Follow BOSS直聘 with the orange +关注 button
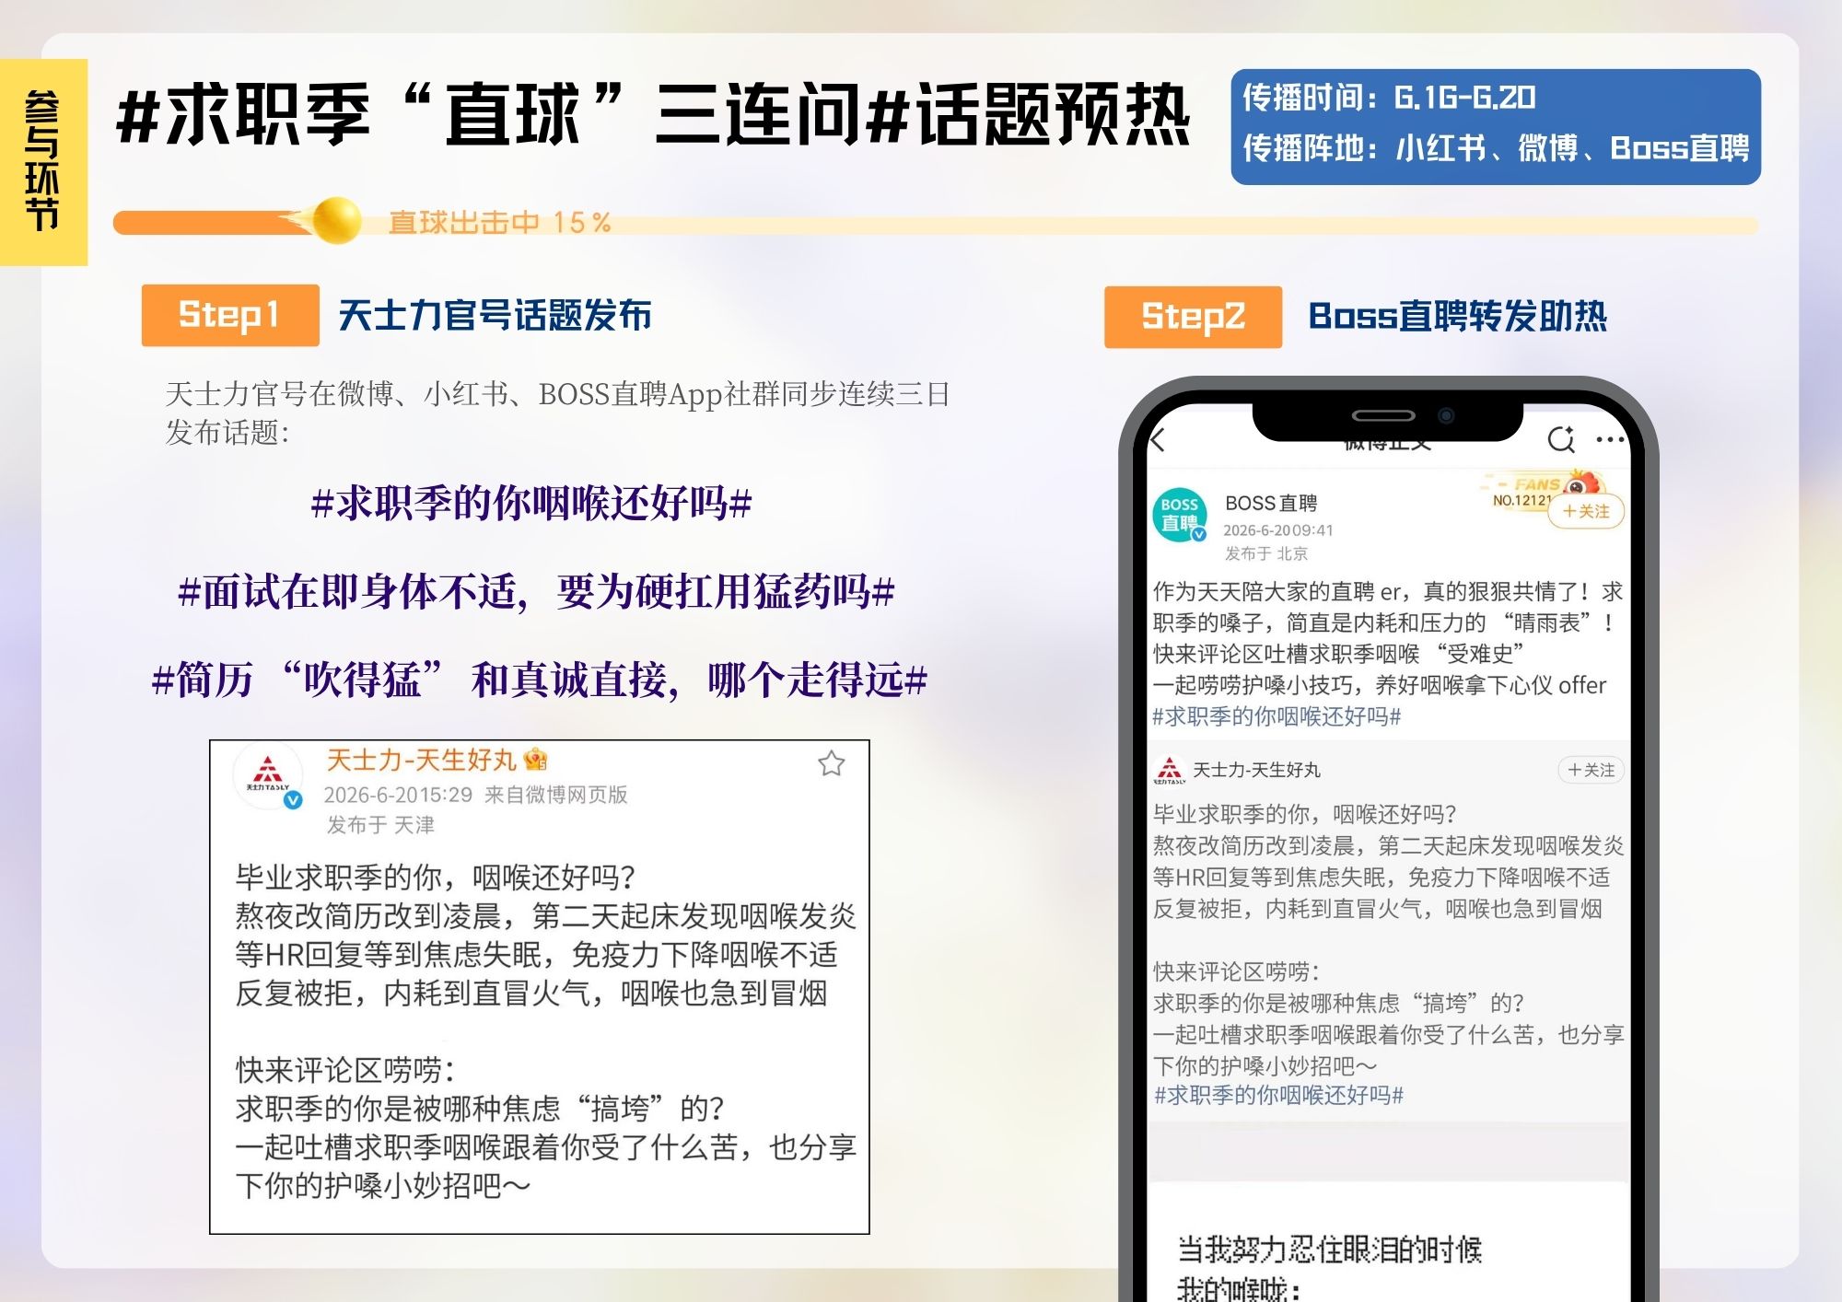Viewport: 1842px width, 1302px height. (1586, 511)
